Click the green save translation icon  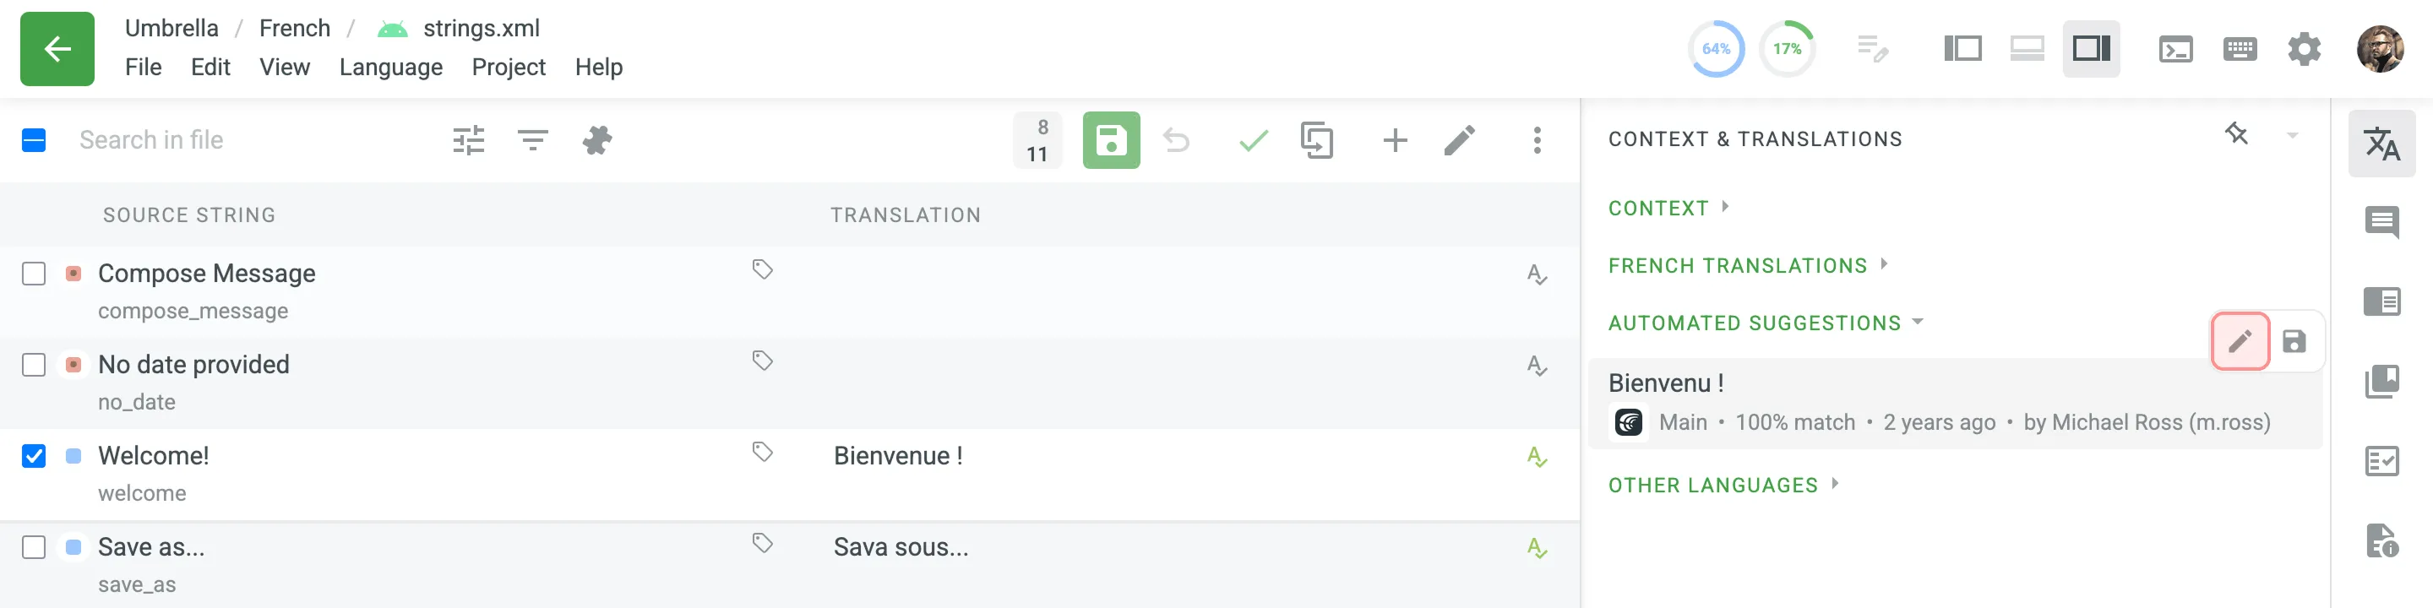pos(1111,141)
